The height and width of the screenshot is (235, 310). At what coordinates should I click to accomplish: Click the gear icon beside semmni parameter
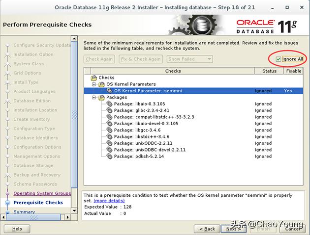coord(109,91)
